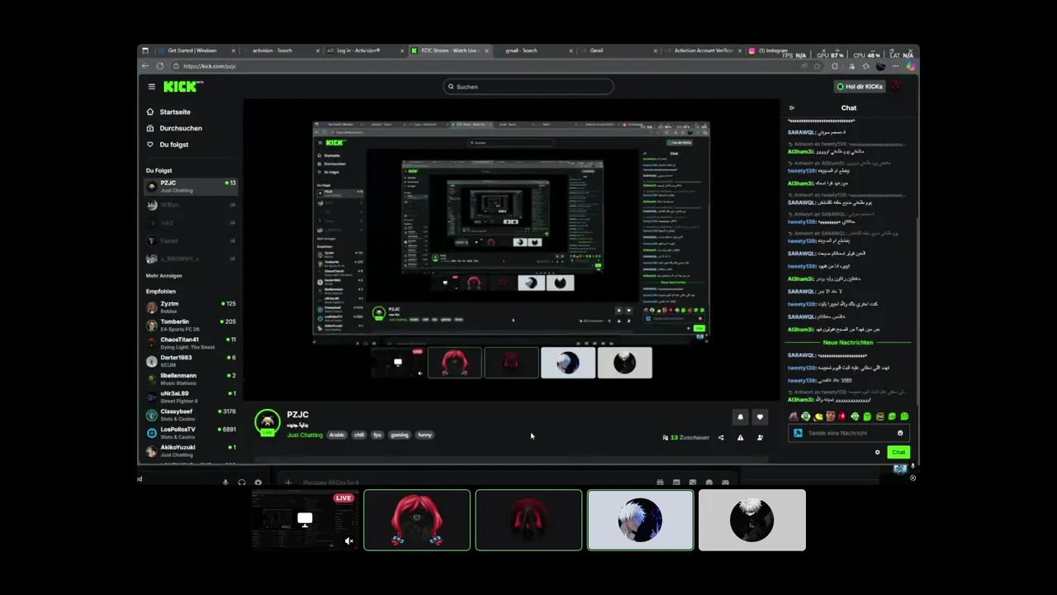The height and width of the screenshot is (595, 1057).
Task: Open chat settings gear icon
Action: click(877, 452)
